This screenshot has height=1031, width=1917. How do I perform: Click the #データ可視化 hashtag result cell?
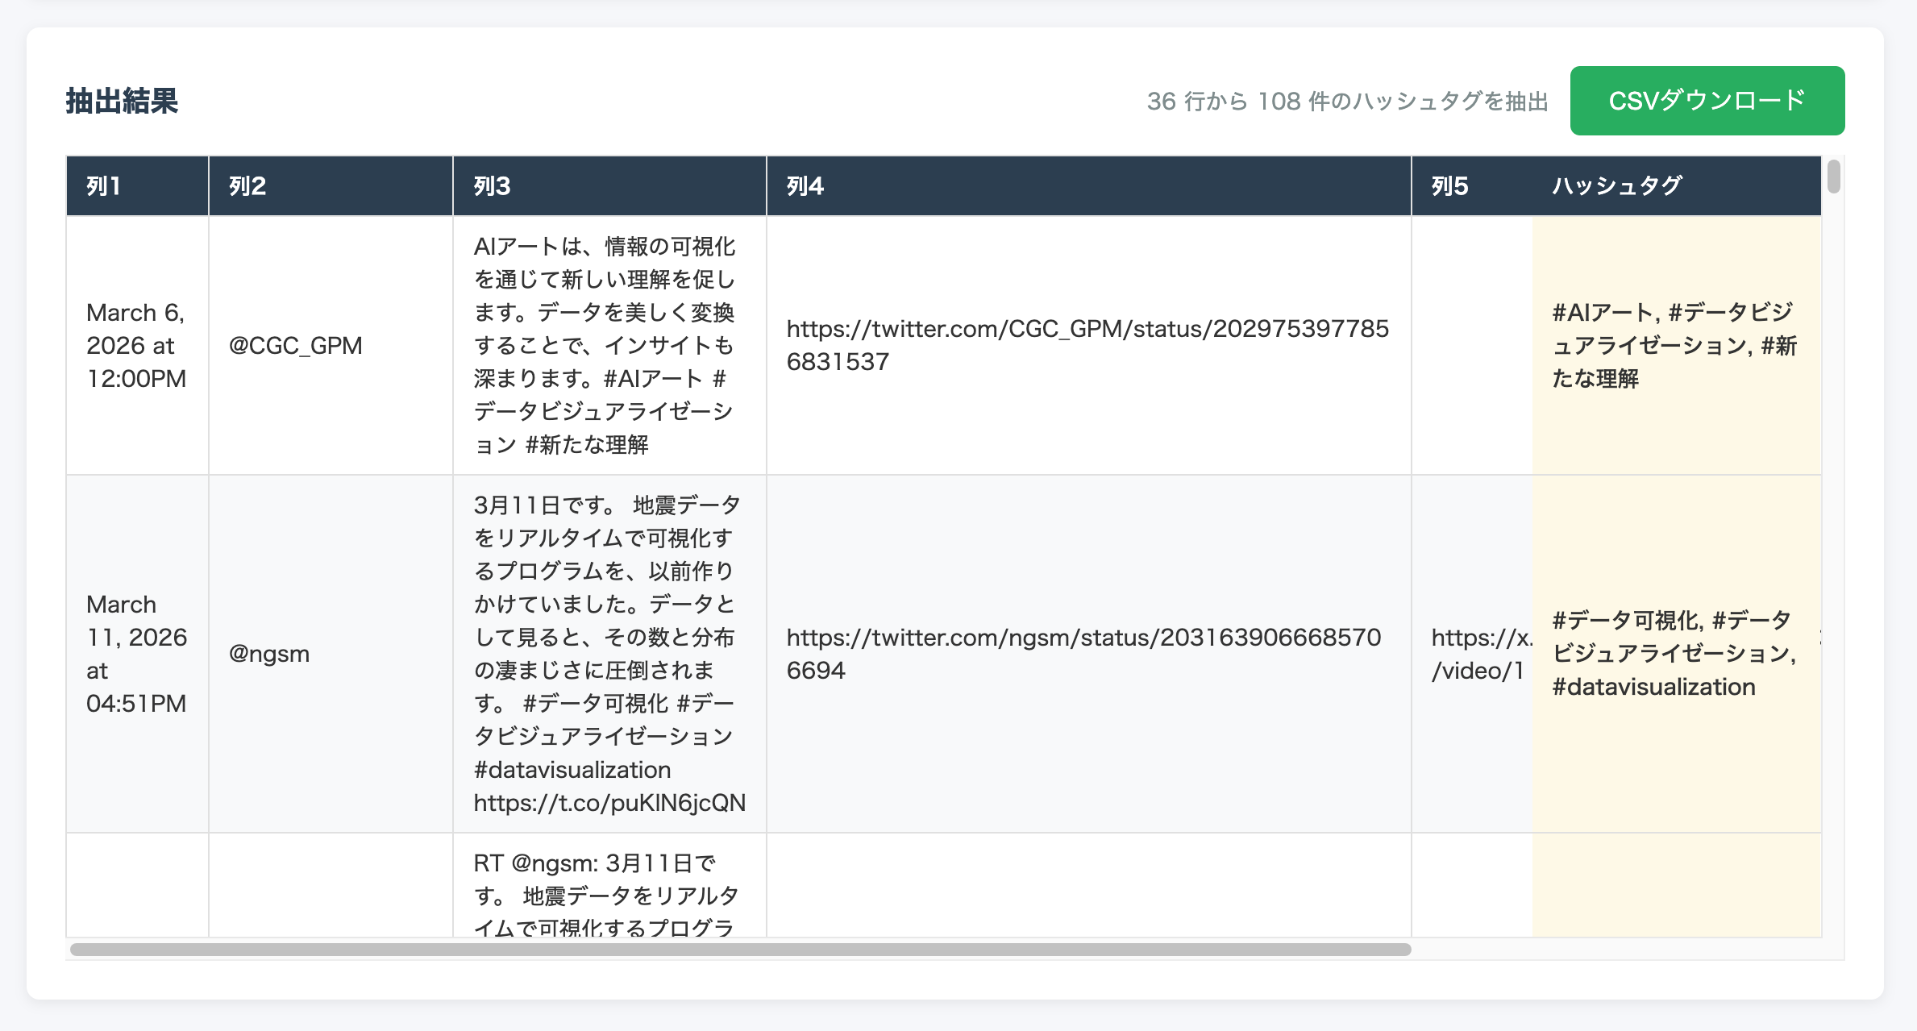[x=1674, y=654]
